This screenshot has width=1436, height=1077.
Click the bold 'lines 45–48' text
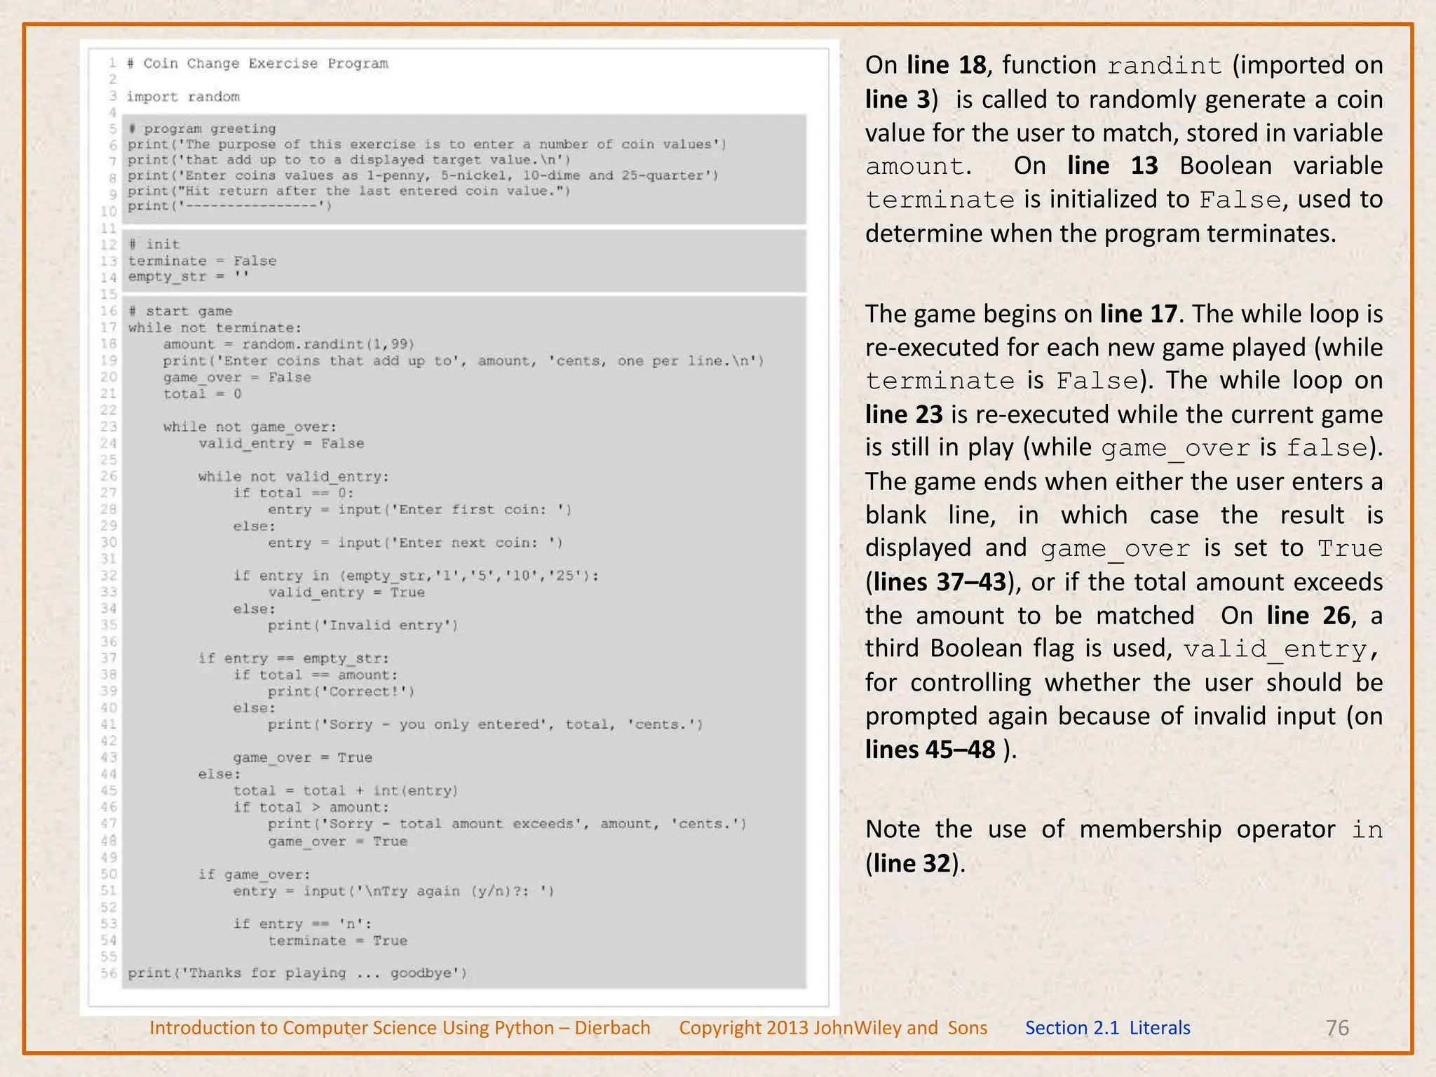[x=930, y=750]
